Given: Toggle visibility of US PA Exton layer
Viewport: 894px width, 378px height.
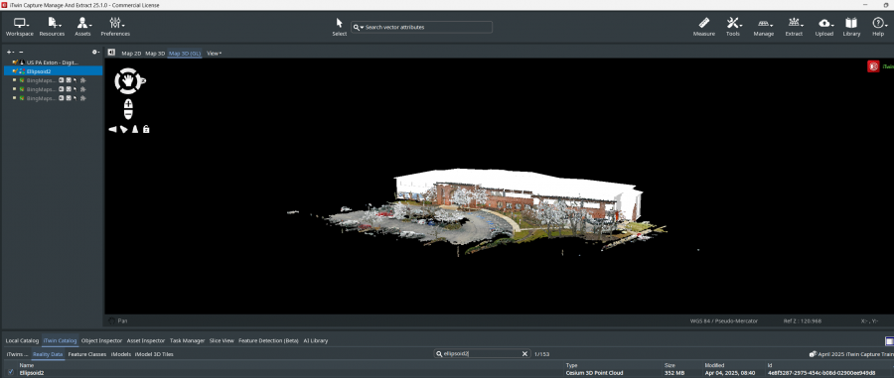Looking at the screenshot, I should pos(14,63).
